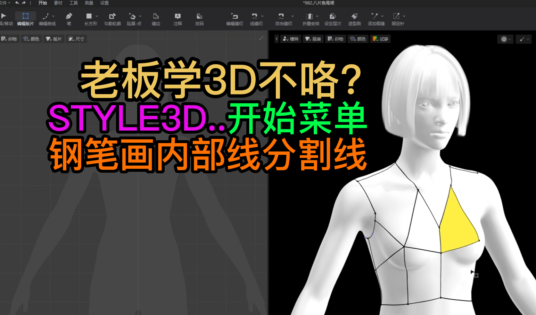Open the 文件 file dropdown menu
Image resolution: width=536 pixels, height=315 pixels.
pyautogui.click(x=5, y=3)
